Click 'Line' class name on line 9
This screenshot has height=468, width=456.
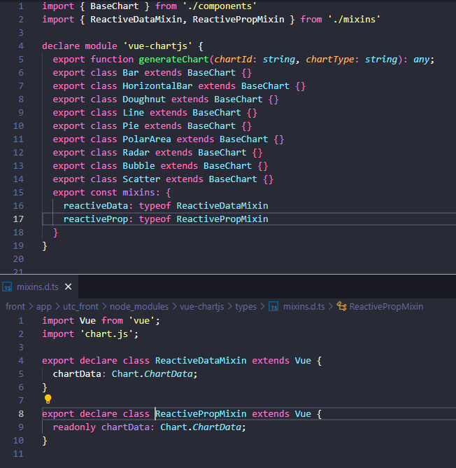(x=133, y=113)
